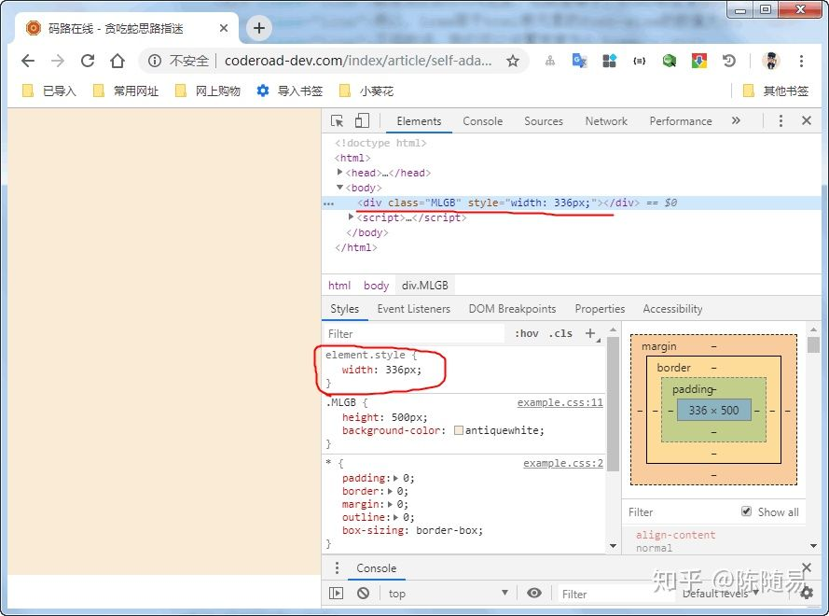Viewport: 829px width, 616px height.
Task: Click the antiquewhite color swatch
Action: (459, 431)
